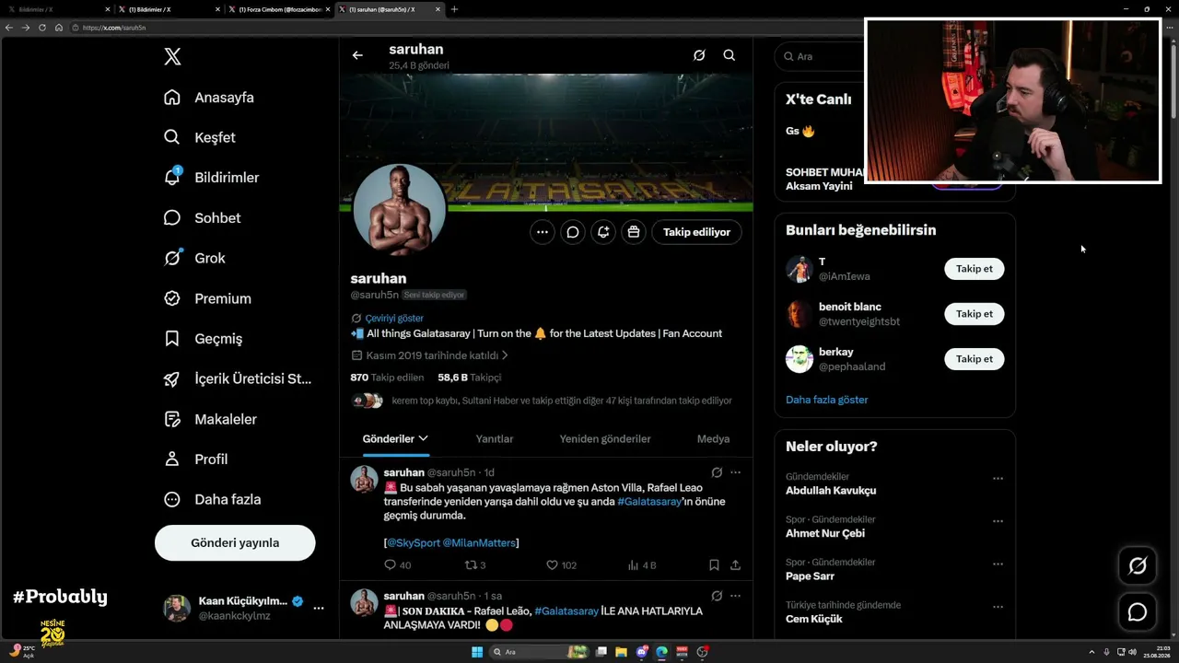
Task: Open the Premium page
Action: tap(207, 298)
